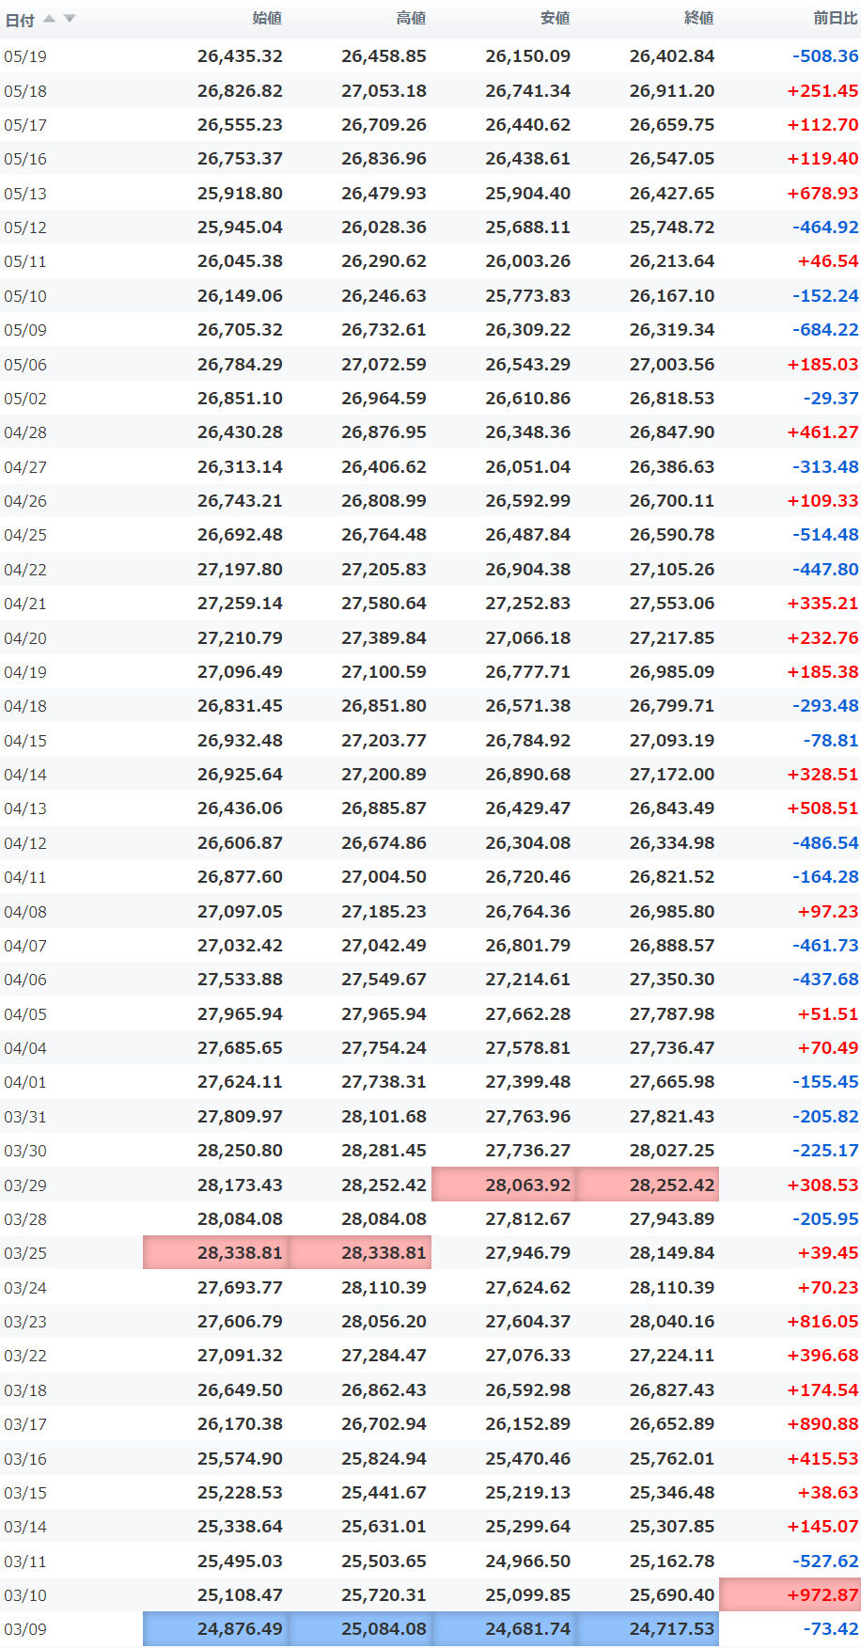Select the -78.81 change value
Image resolution: width=861 pixels, height=1648 pixels.
[831, 741]
